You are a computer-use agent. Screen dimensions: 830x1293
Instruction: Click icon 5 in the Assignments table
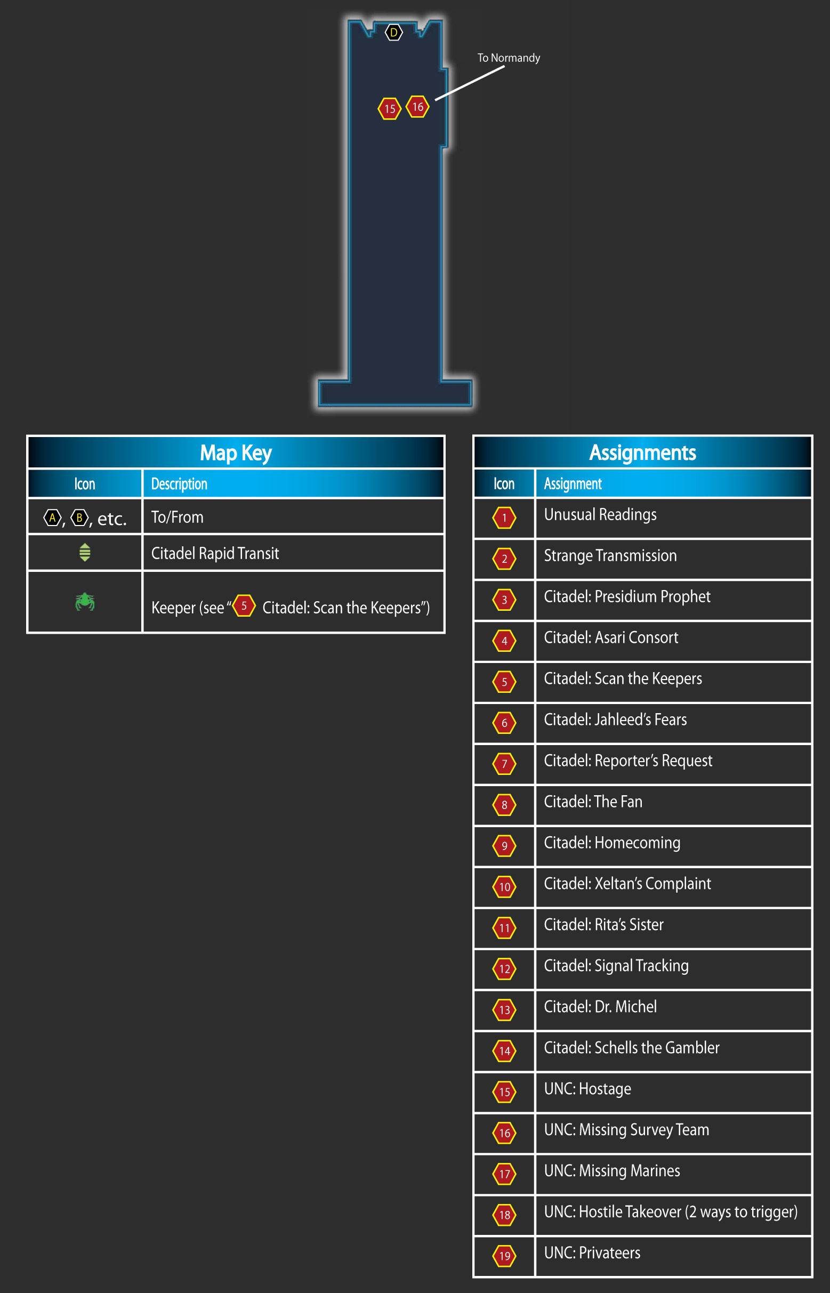coord(504,682)
